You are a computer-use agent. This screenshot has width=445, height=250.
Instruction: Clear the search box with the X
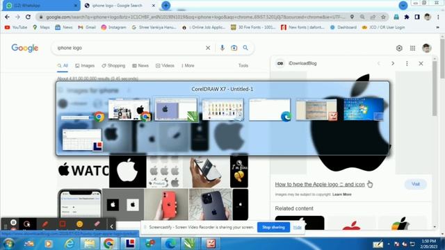208,48
